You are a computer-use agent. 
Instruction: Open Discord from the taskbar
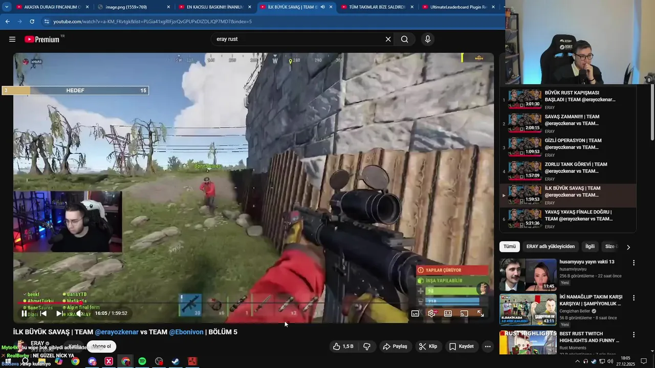point(92,361)
